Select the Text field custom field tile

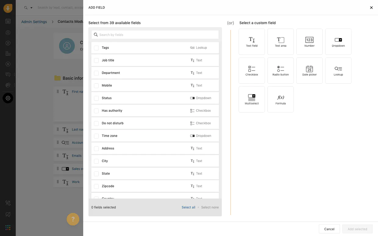pos(251,42)
